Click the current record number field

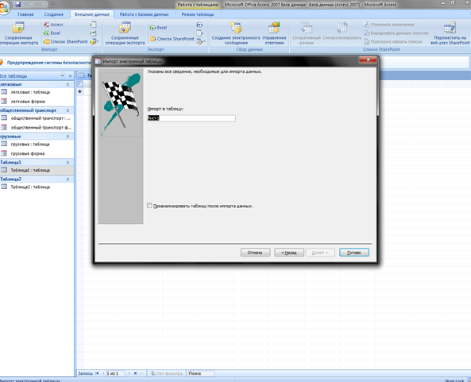pos(115,373)
